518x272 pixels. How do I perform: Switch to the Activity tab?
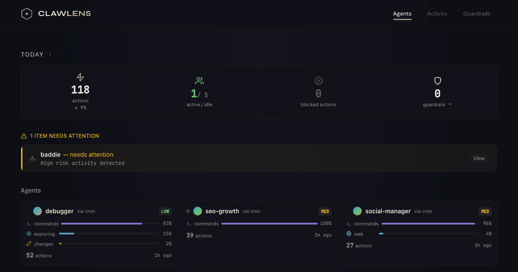437,13
